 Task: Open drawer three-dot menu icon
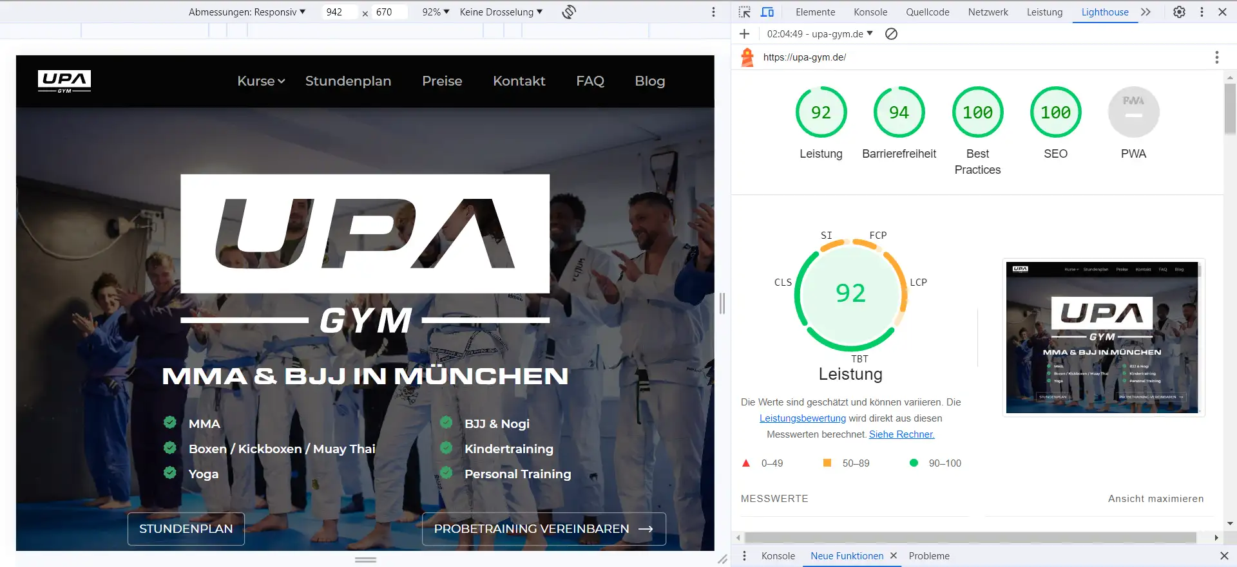click(x=745, y=556)
